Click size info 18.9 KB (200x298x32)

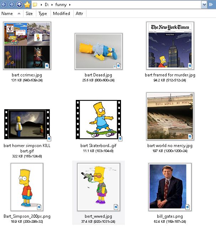click(x=27, y=222)
